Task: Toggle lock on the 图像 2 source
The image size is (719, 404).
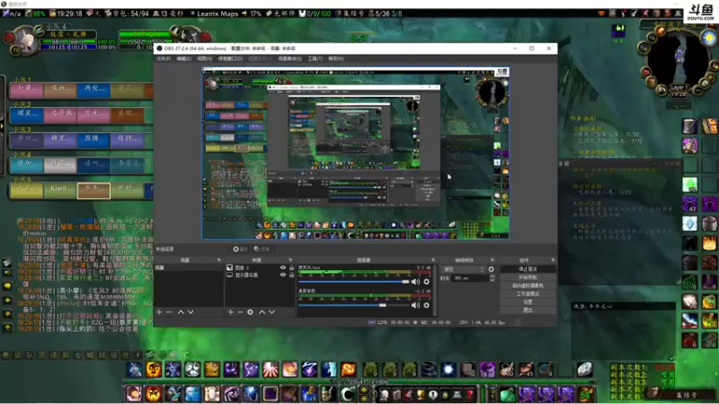Action: point(291,268)
